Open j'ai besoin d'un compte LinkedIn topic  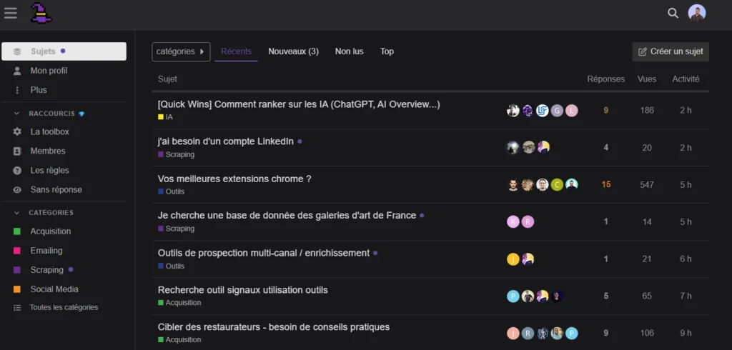point(226,141)
